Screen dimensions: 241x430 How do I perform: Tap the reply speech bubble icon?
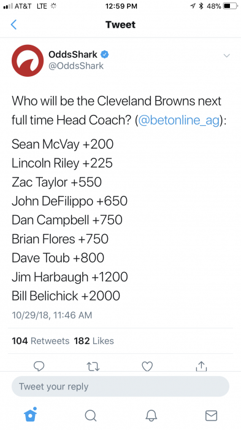[39, 366]
